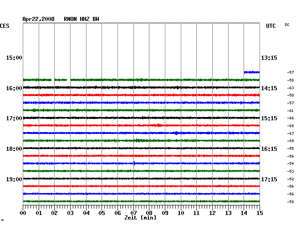Click minute tick label 07
Image resolution: width=296 pixels, height=225 pixels.
pos(133,213)
